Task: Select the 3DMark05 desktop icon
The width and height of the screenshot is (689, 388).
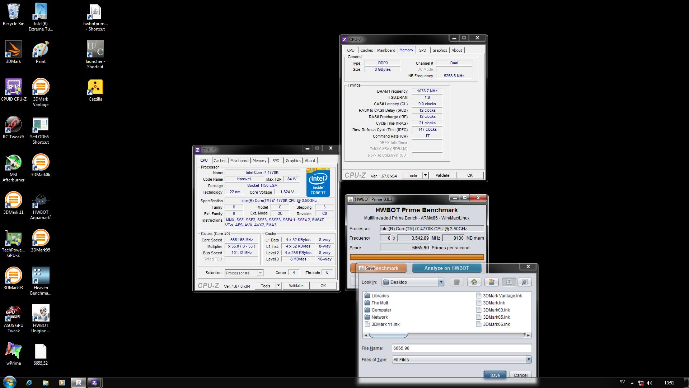Action: coord(41,241)
